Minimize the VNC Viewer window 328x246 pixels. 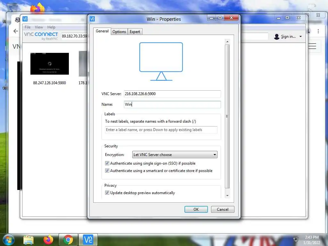pos(279,18)
